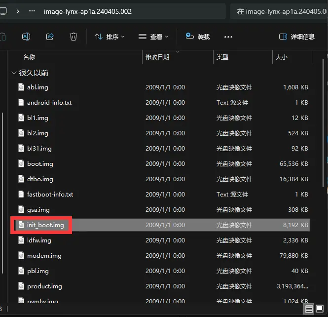Open the 查看 view dropdown
Image resolution: width=328 pixels, height=317 pixels.
point(153,37)
